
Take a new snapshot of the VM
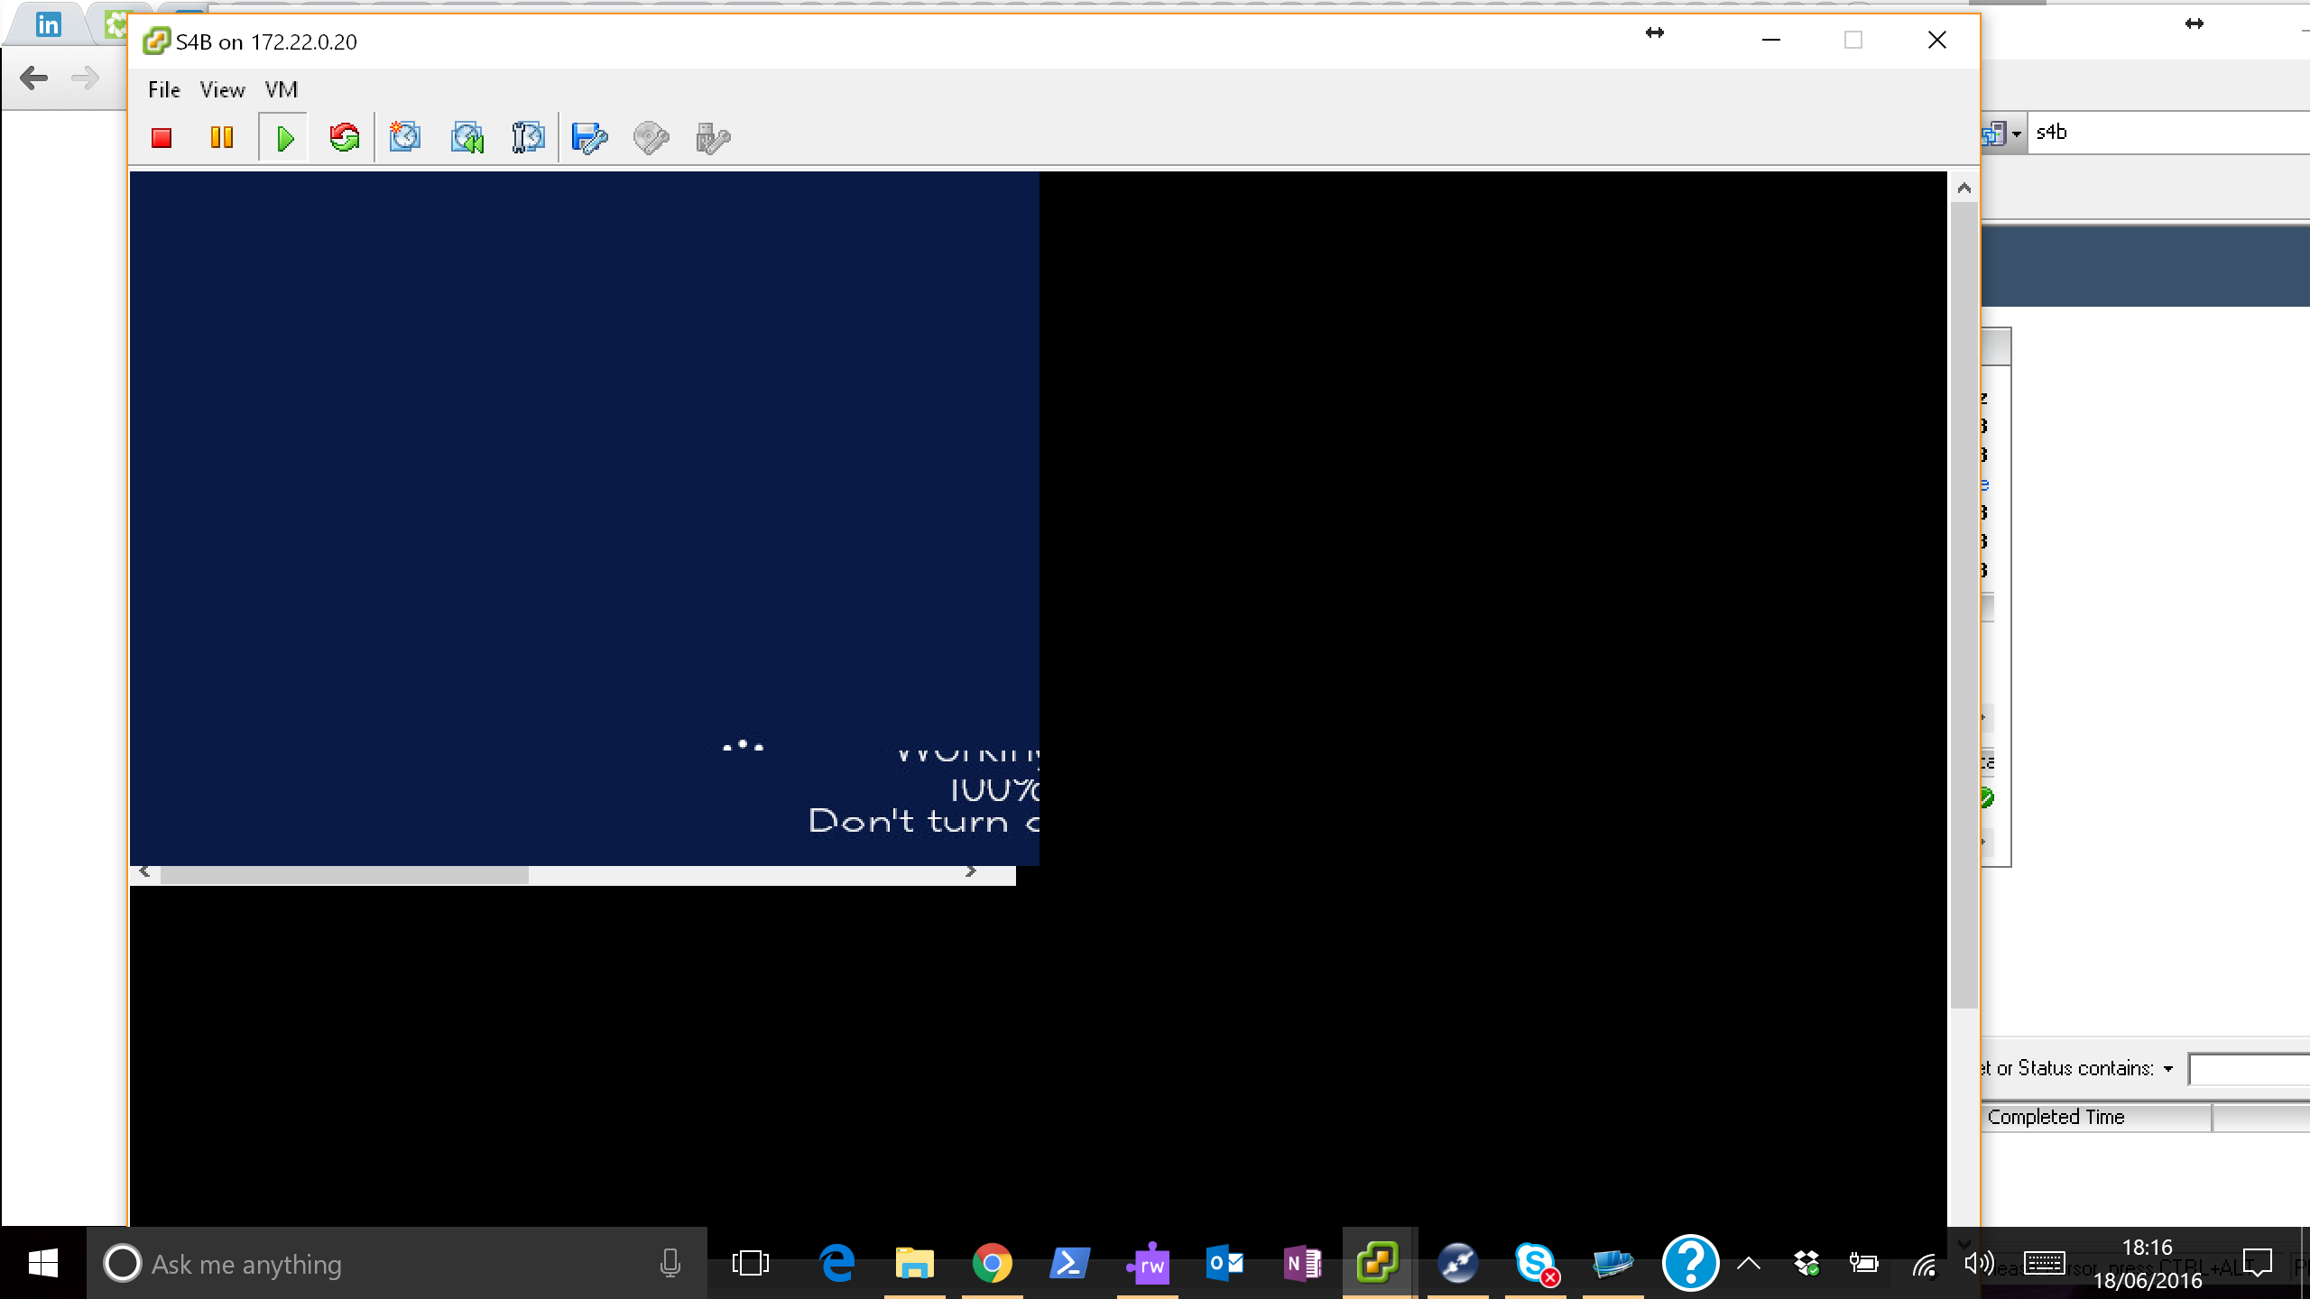[x=404, y=137]
